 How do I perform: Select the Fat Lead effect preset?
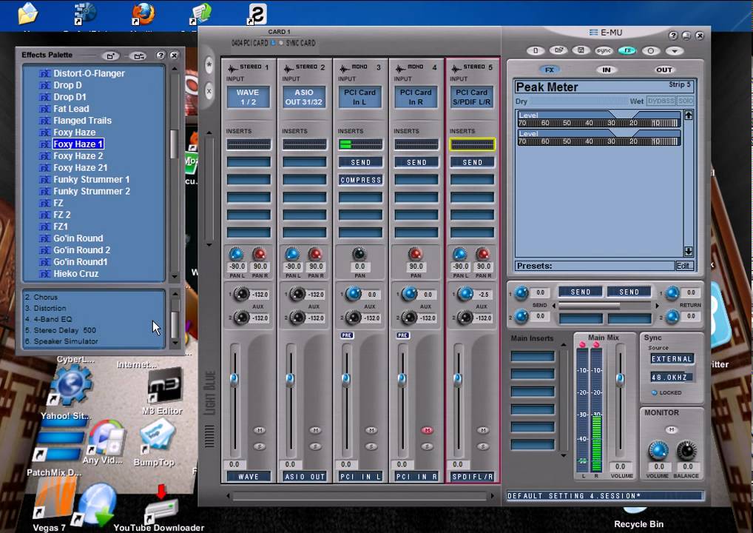tap(71, 109)
